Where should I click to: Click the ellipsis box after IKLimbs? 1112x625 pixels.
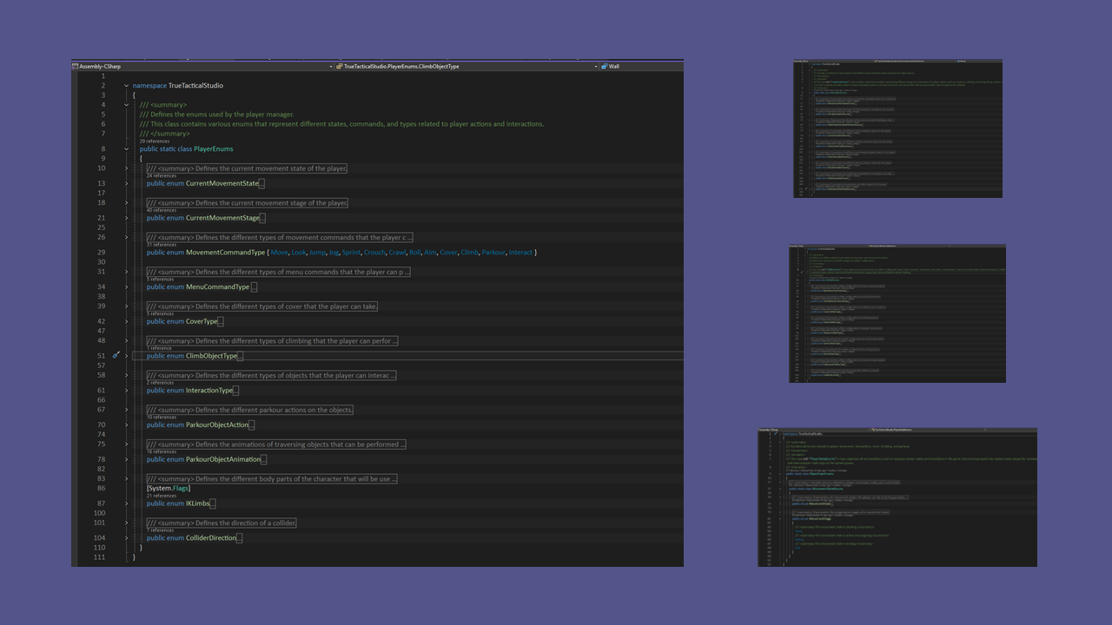click(212, 503)
